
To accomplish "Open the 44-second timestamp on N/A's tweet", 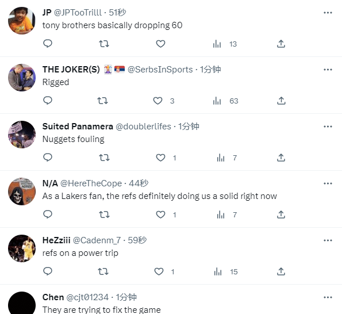I will 139,183.
